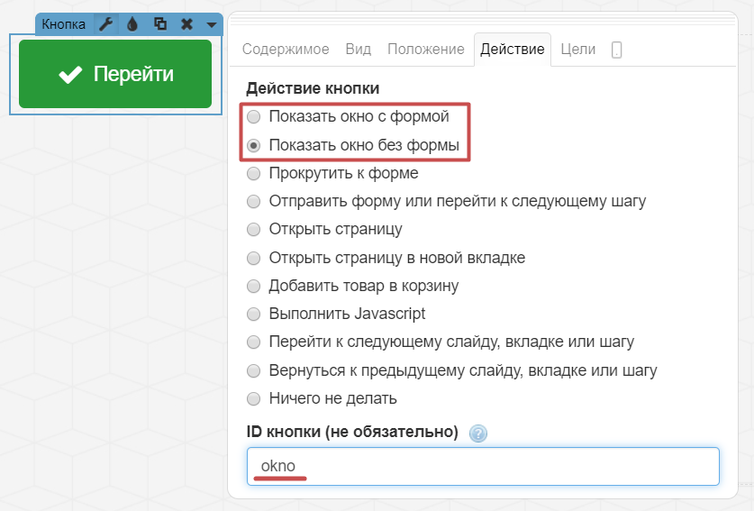Duplicate the widget with the copy icon
Image resolution: width=754 pixels, height=511 pixels.
(x=159, y=24)
